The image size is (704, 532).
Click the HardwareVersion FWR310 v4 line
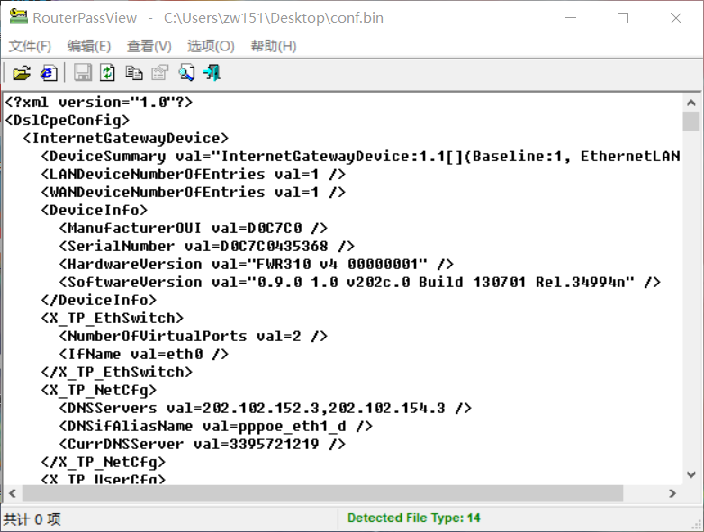click(256, 264)
